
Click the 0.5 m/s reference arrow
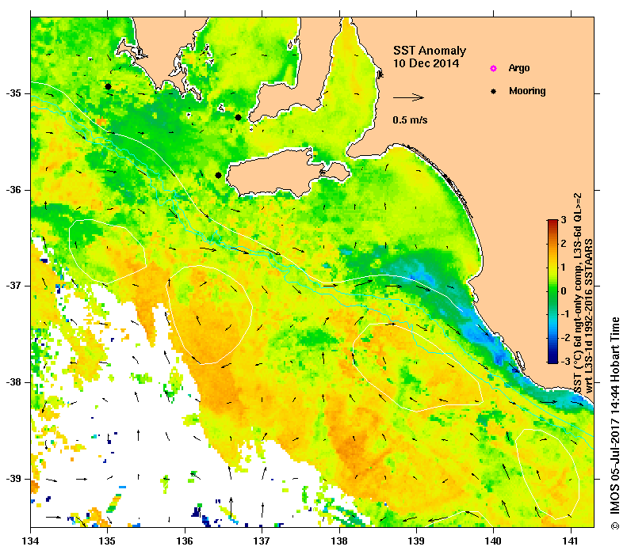408,97
